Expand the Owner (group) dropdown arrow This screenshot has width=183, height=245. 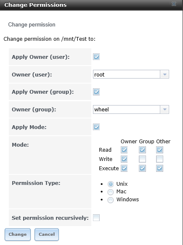(164, 109)
